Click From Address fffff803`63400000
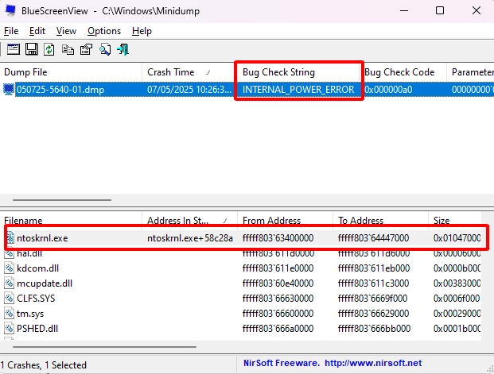 click(278, 238)
